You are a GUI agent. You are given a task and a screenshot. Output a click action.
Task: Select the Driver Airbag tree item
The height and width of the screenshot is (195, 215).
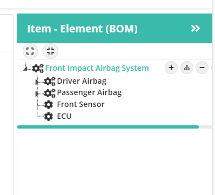(82, 81)
